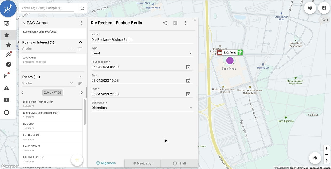
Task: Click the app logo with route arrows
Action: 8,9
